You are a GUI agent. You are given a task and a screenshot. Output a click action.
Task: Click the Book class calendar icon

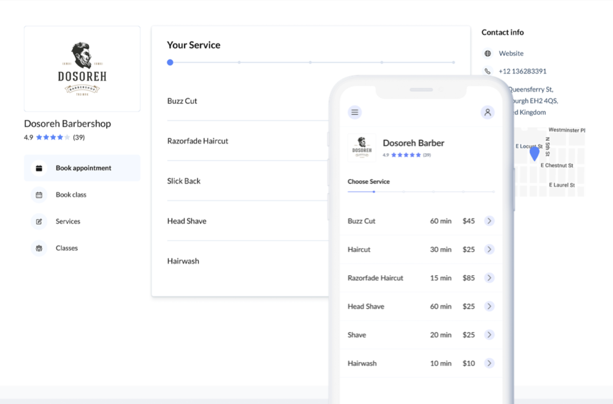click(x=39, y=195)
